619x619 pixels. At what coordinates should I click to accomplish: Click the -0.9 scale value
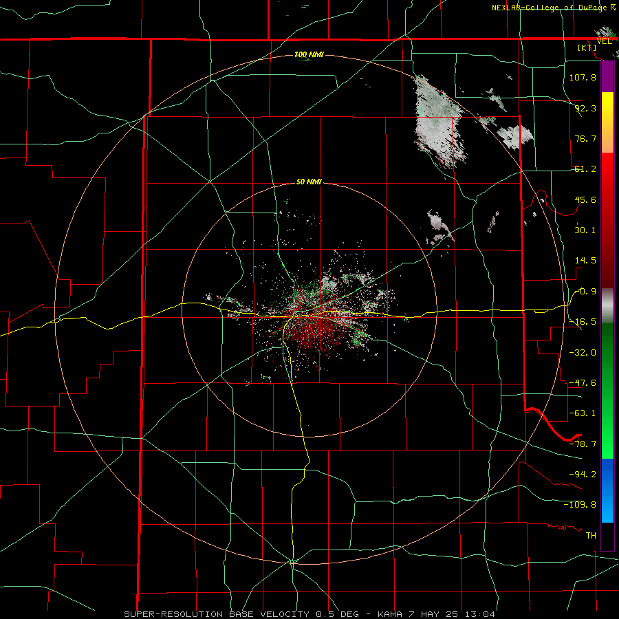[x=585, y=292]
